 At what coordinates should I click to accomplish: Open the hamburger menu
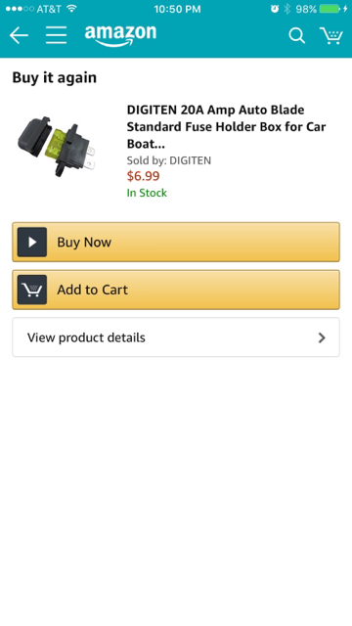56,35
